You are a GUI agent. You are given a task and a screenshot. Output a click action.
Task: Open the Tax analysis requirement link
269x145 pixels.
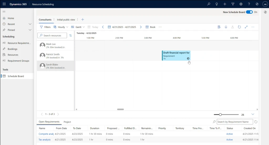(x=45, y=140)
